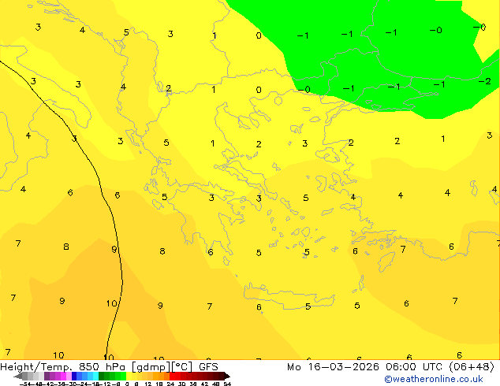Click the 'GFS' model label

[x=208, y=367]
